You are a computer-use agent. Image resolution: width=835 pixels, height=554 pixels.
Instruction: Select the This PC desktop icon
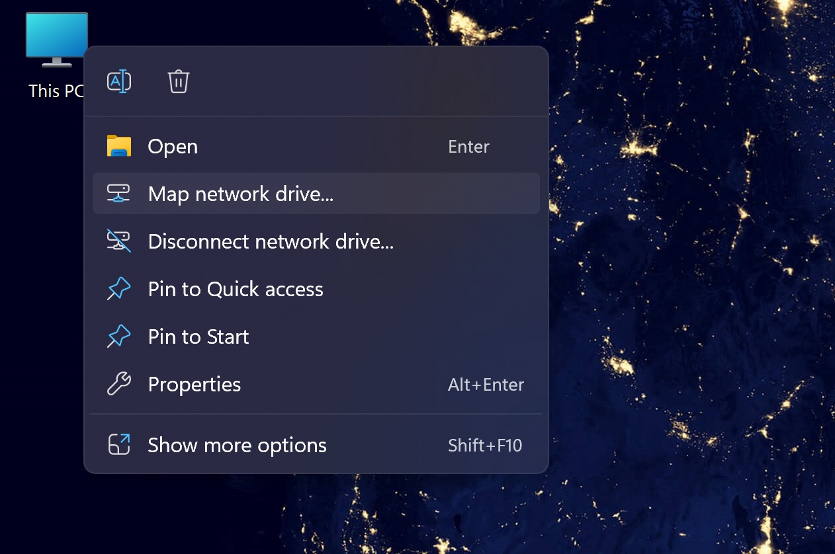[x=56, y=56]
